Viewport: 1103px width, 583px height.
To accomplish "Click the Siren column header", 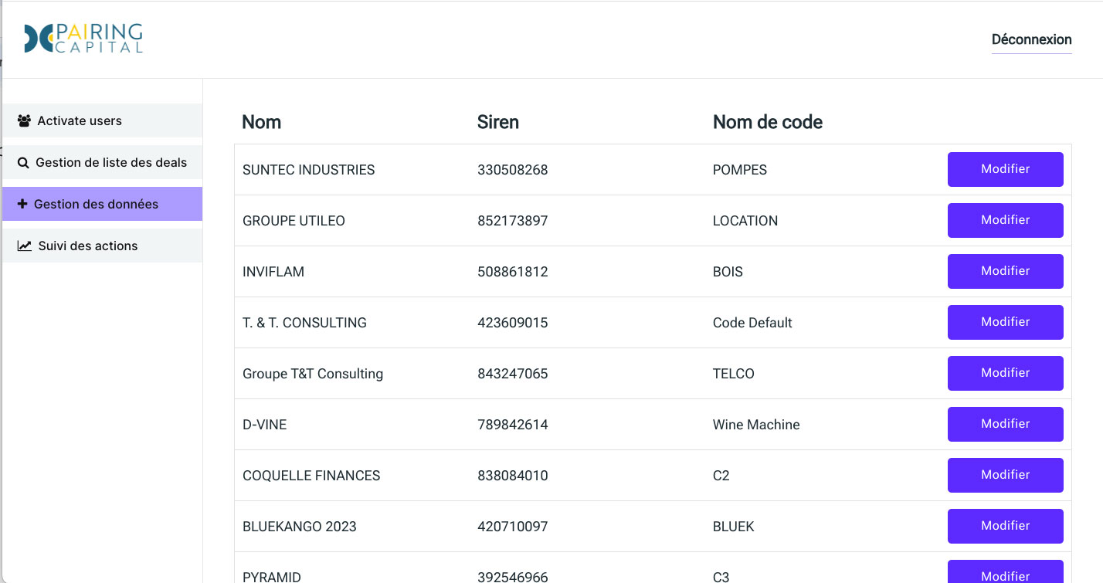I will coord(498,122).
